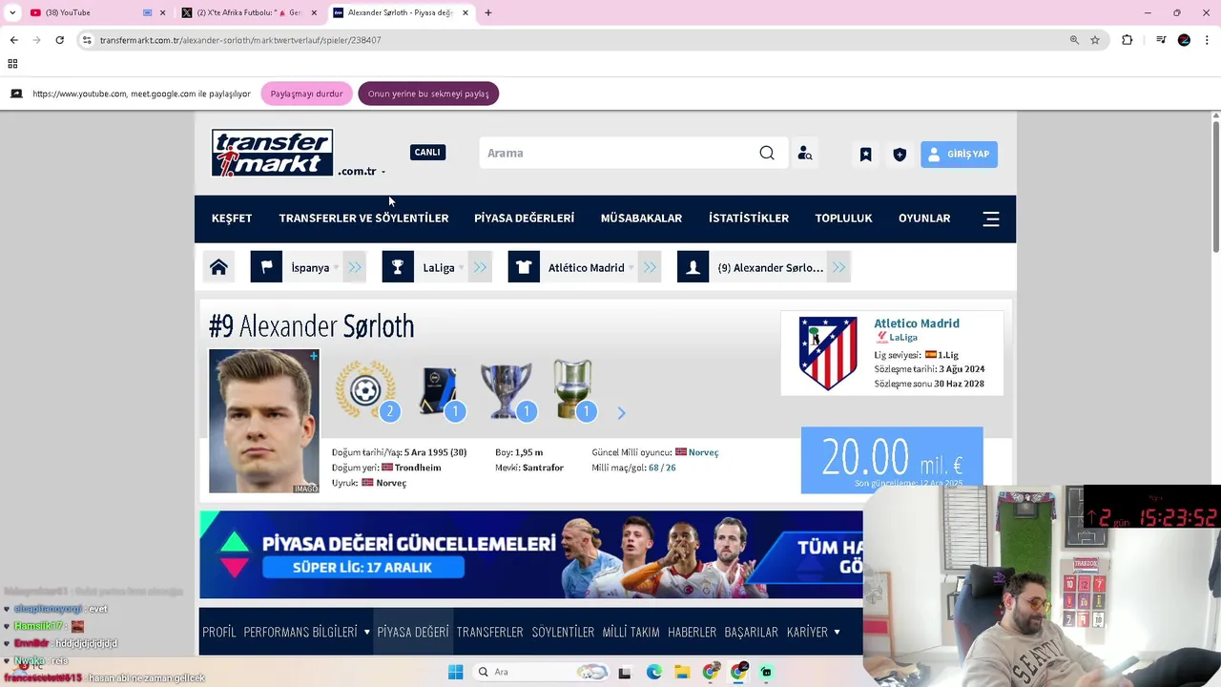Click the shirt icon beside Atlético Madrid
This screenshot has height=687, width=1221.
tap(524, 267)
